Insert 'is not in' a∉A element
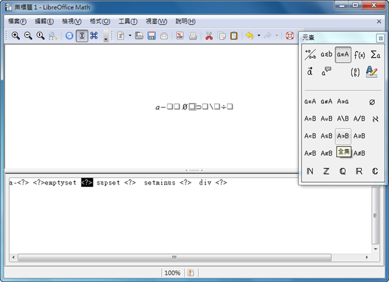The width and height of the screenshot is (389, 282). tap(326, 101)
